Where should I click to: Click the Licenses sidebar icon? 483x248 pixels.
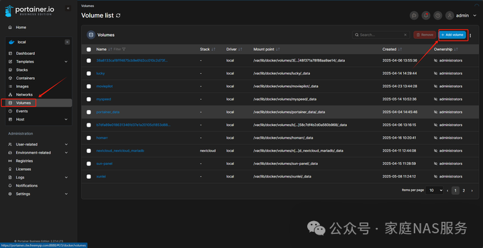coord(10,169)
